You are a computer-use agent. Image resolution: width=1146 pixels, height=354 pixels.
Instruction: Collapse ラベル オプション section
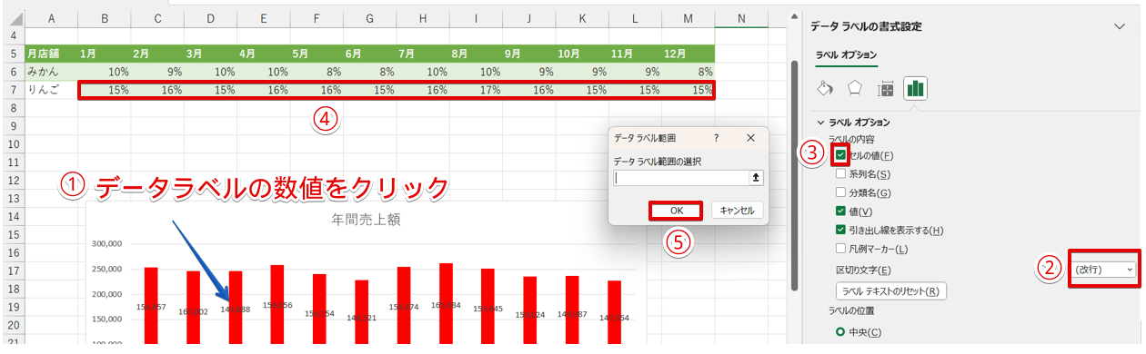coord(821,122)
